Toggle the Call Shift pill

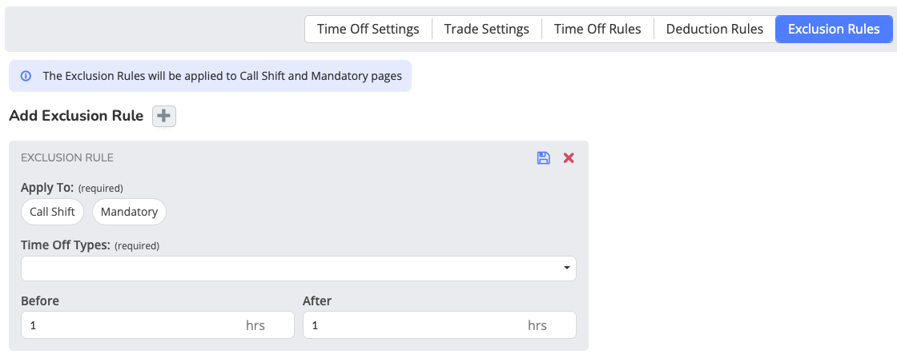coord(53,212)
